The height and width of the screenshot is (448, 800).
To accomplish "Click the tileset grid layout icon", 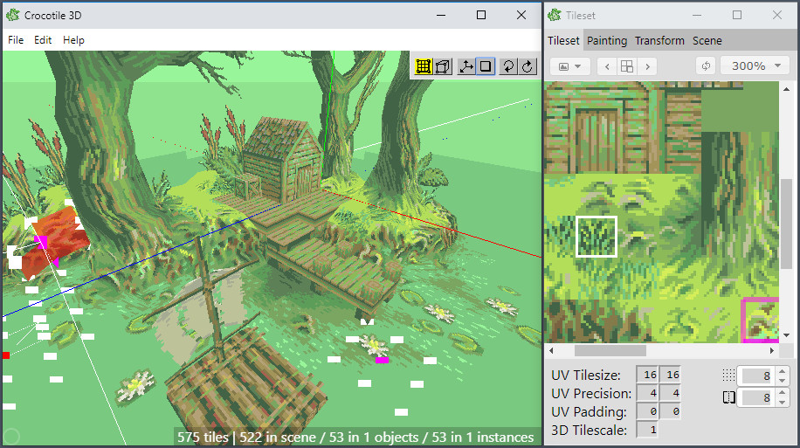I will pyautogui.click(x=627, y=66).
